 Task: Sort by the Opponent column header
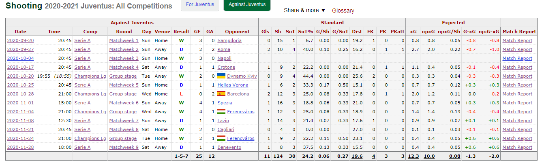coord(237,32)
